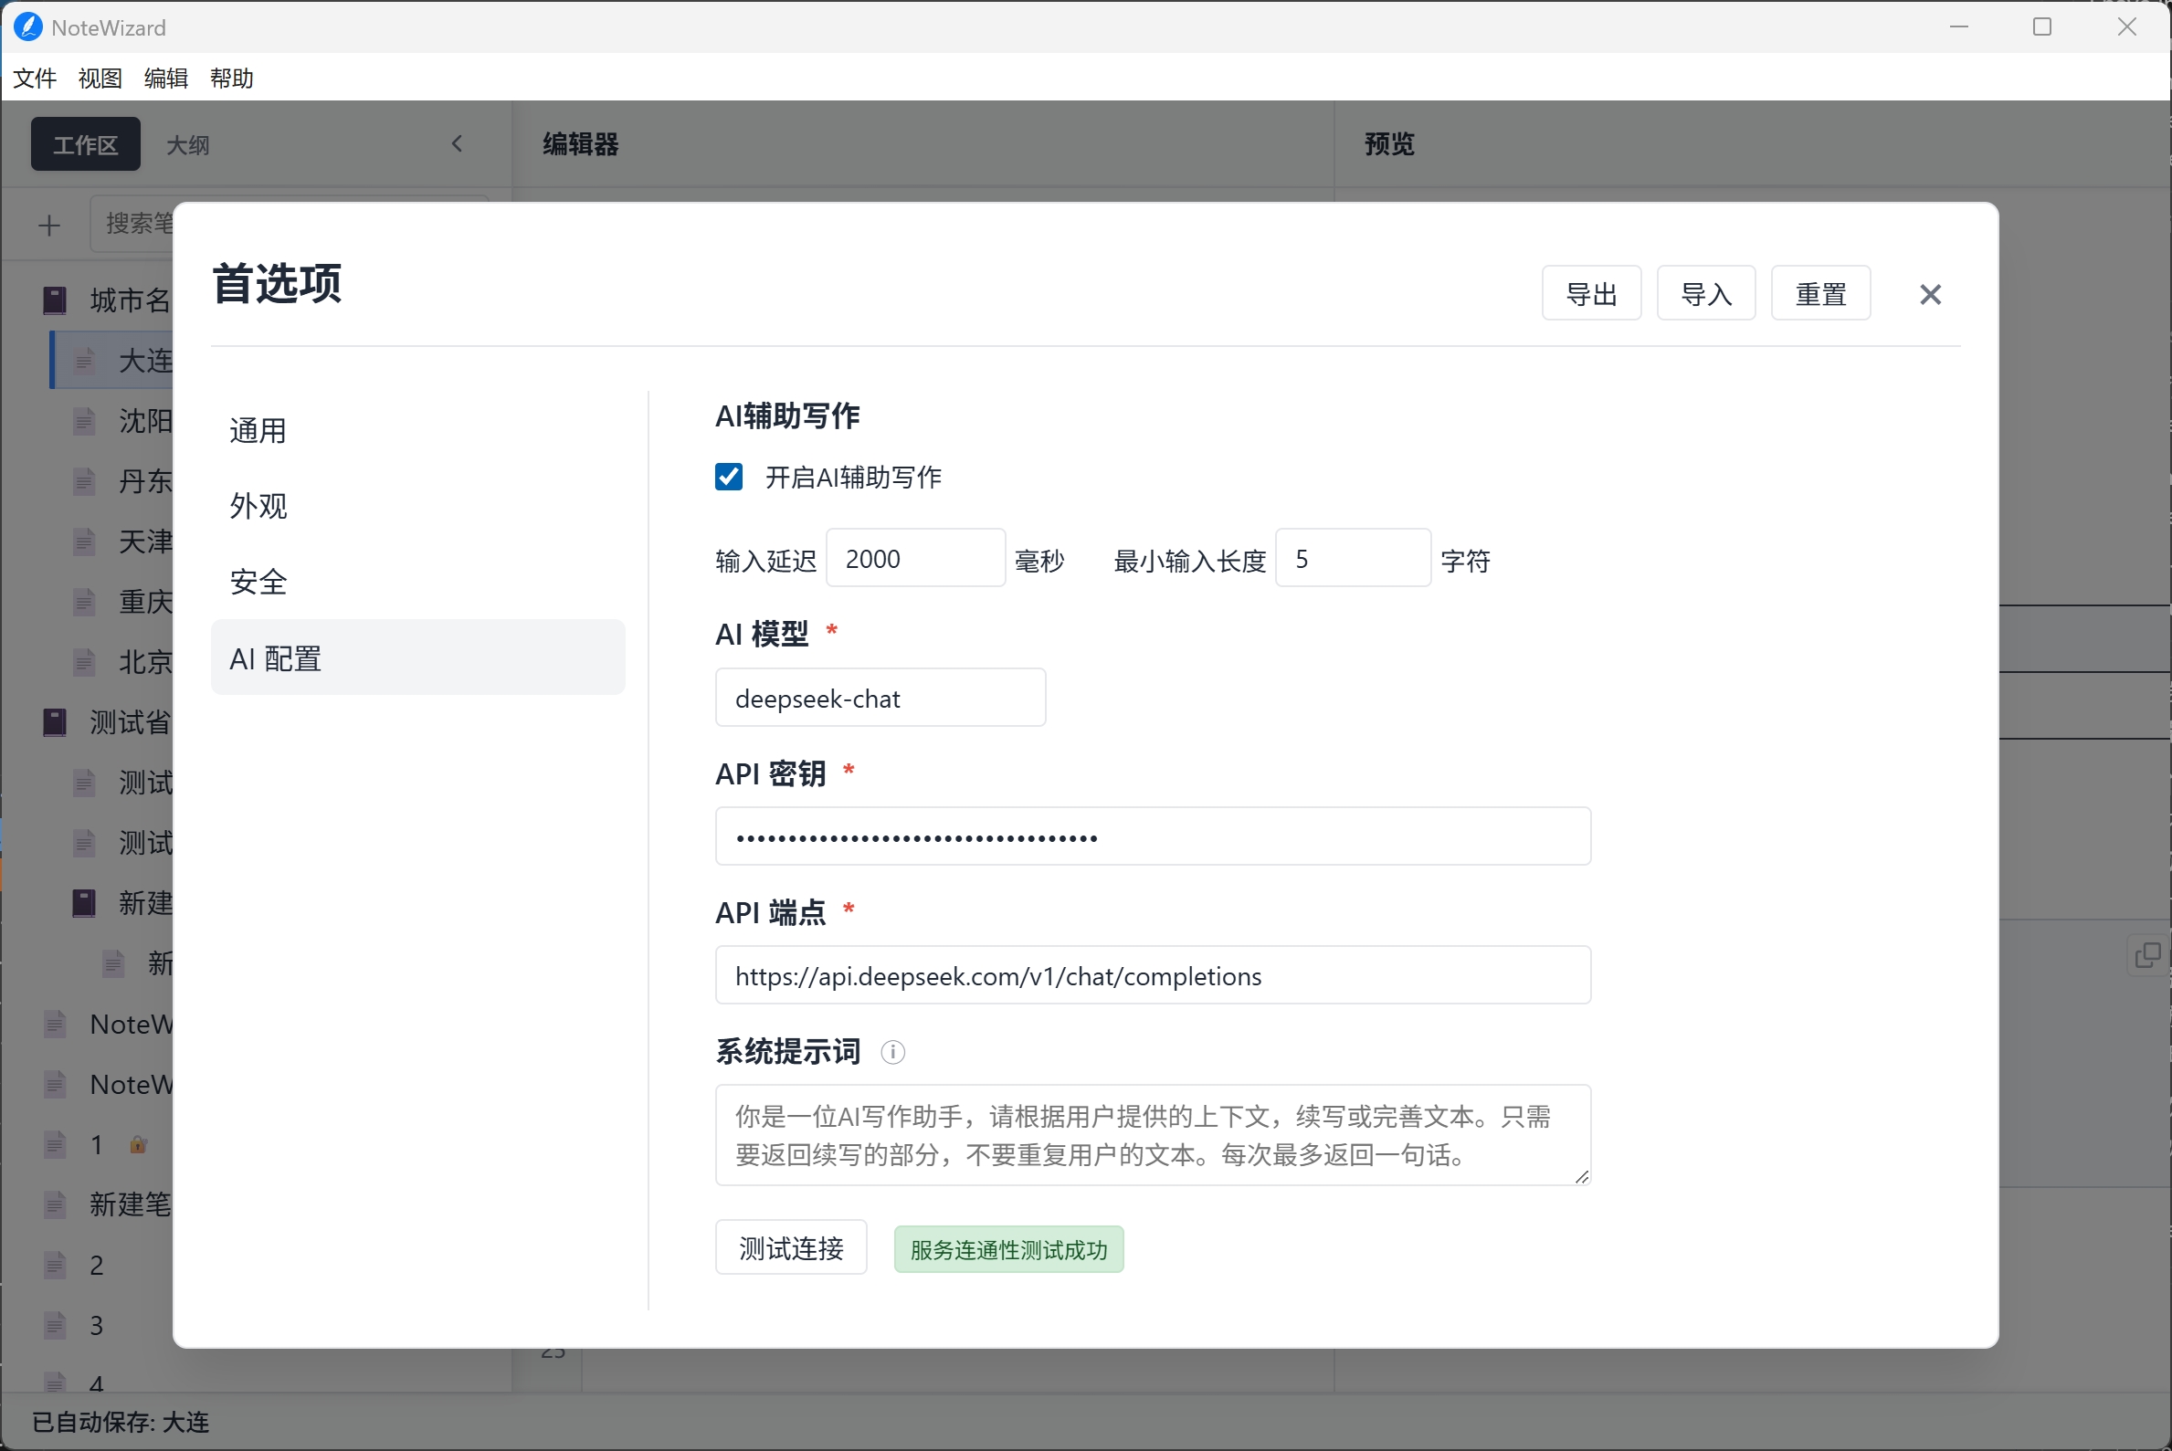Click the document icon of note 北京

click(84, 662)
